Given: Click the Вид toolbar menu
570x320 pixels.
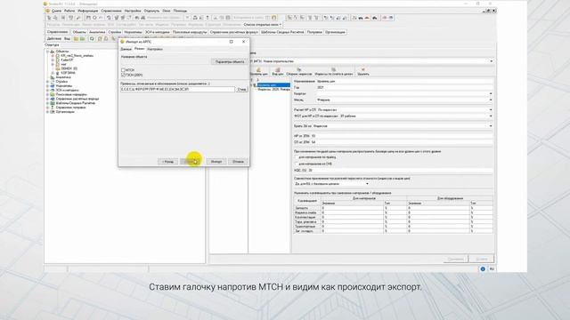Looking at the screenshot, I should tap(67, 38).
